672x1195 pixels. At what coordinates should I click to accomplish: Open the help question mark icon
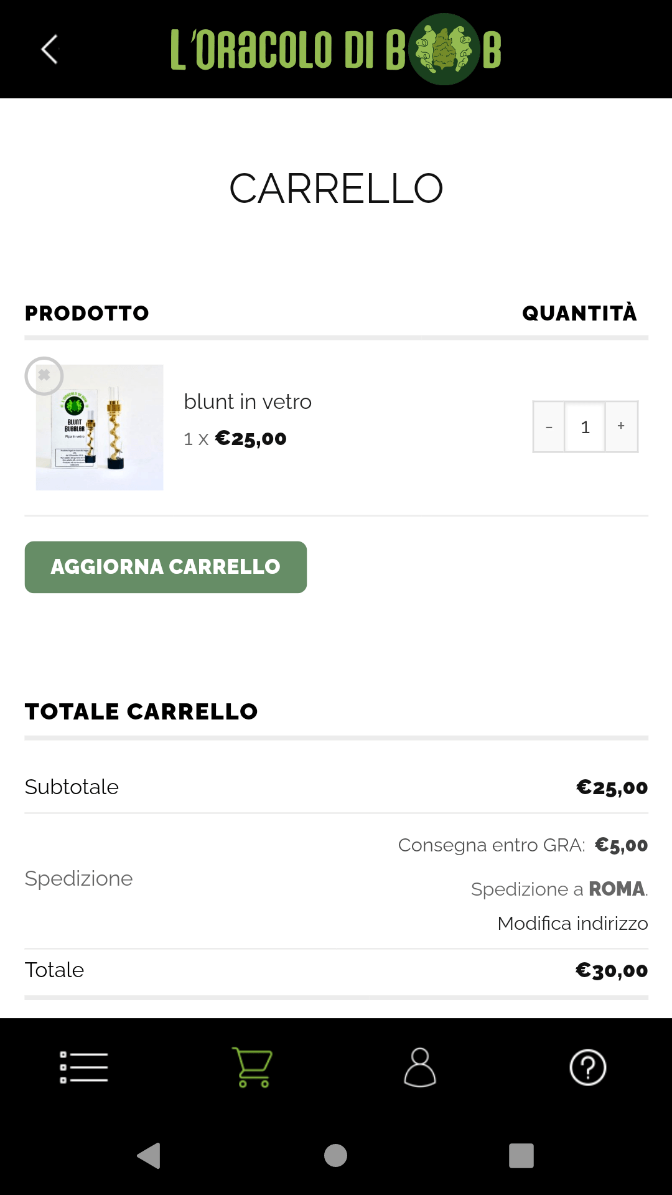pos(588,1067)
